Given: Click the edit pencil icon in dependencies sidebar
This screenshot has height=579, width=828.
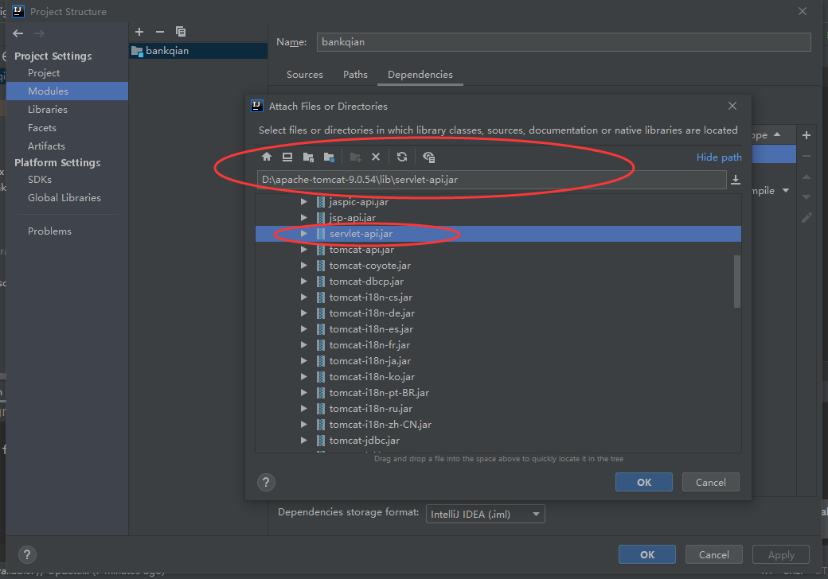Looking at the screenshot, I should (x=807, y=217).
